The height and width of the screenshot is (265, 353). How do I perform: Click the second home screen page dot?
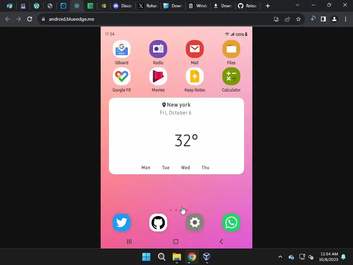[176, 210]
